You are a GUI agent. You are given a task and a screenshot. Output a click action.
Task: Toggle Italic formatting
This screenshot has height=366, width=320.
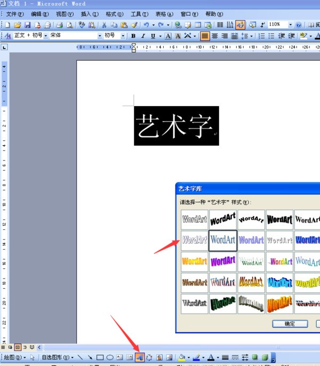click(143, 36)
